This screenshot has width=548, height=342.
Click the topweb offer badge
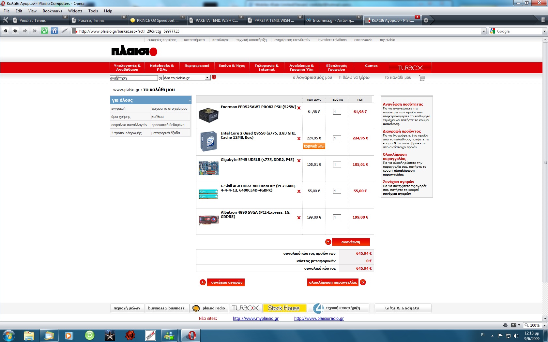pos(314,146)
